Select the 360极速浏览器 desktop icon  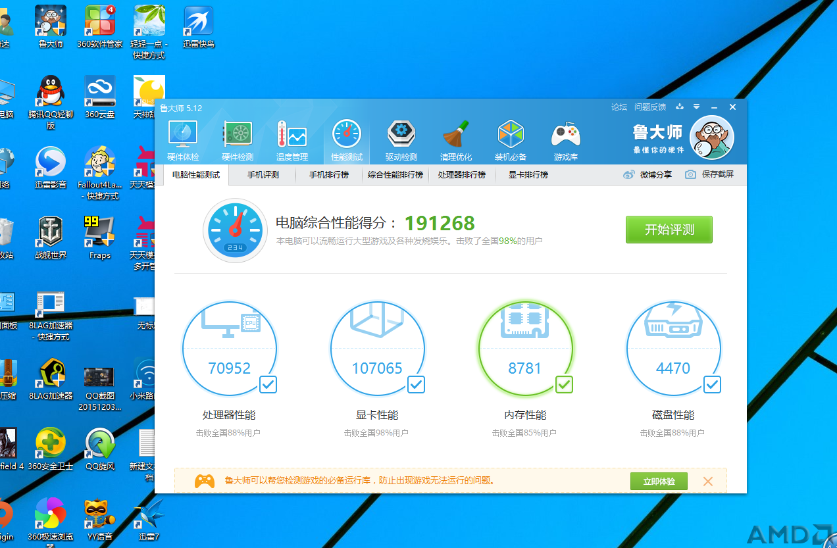click(x=51, y=522)
